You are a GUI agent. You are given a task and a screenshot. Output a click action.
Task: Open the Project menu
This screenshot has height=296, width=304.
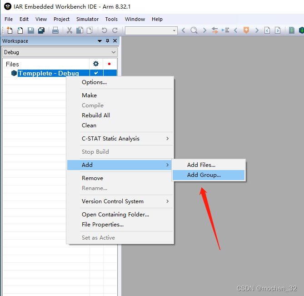tap(61, 19)
